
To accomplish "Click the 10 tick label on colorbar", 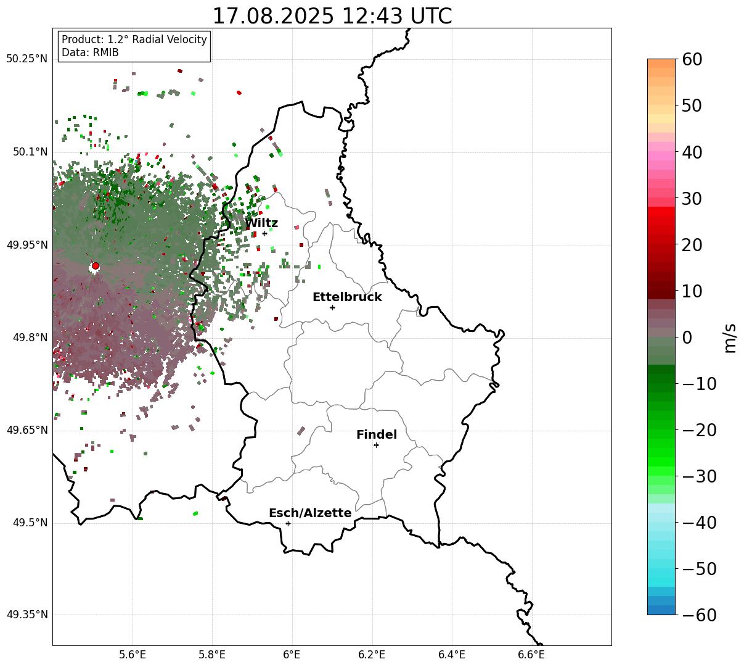I will [692, 291].
